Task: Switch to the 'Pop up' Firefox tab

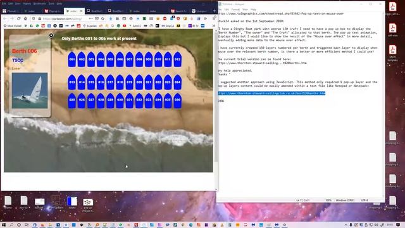Action: (x=53, y=11)
